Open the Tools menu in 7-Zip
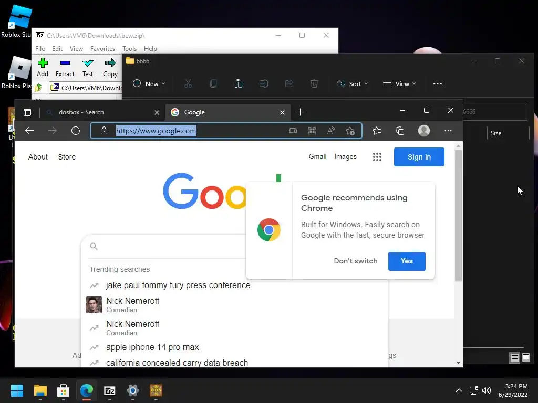The width and height of the screenshot is (538, 403). [129, 49]
